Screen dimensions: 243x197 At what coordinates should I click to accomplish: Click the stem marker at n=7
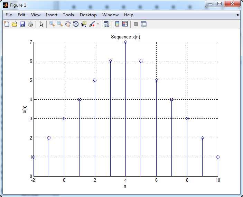point(171,99)
